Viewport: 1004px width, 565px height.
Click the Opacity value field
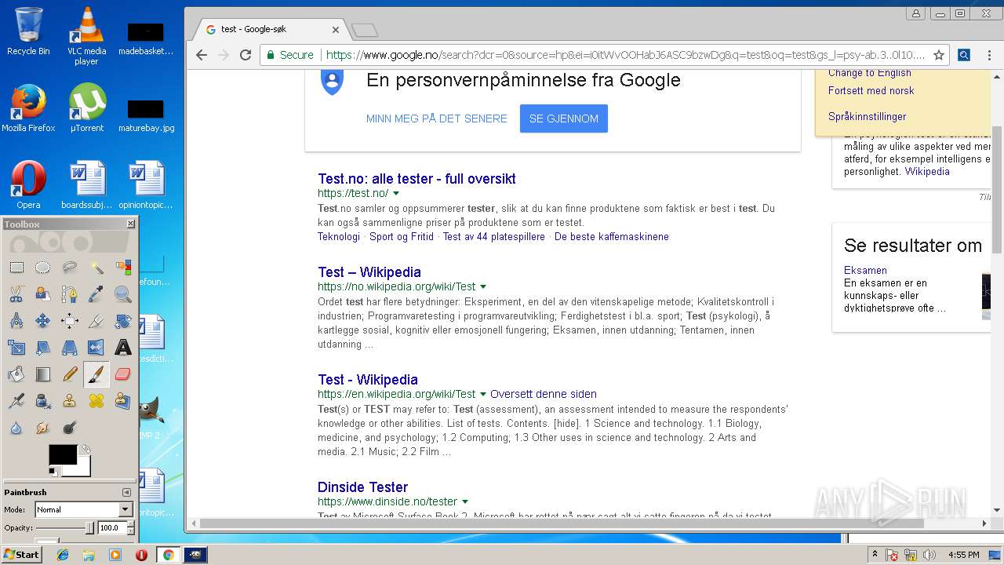coord(111,528)
